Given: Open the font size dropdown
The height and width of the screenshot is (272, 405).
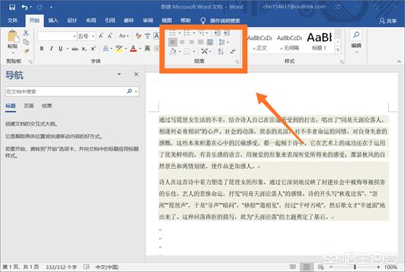Looking at the screenshot, I should pos(93,36).
